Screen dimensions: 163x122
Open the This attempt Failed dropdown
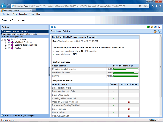[x=66, y=31]
